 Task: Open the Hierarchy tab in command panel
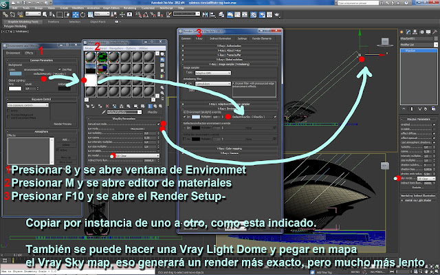(x=415, y=32)
